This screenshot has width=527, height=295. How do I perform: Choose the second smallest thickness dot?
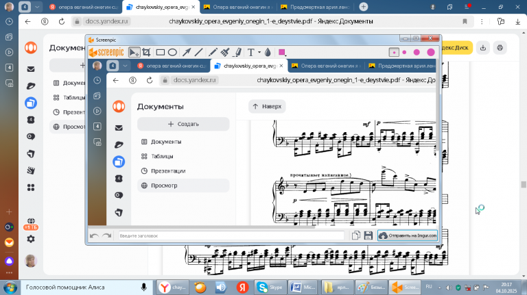[x=404, y=52]
